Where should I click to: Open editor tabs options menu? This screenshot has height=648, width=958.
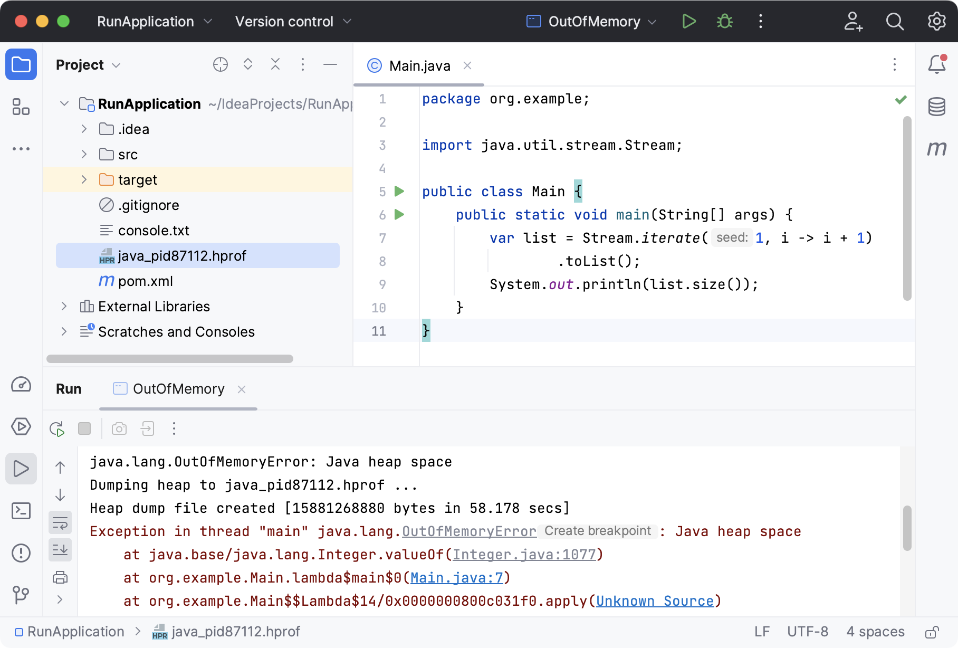895,64
